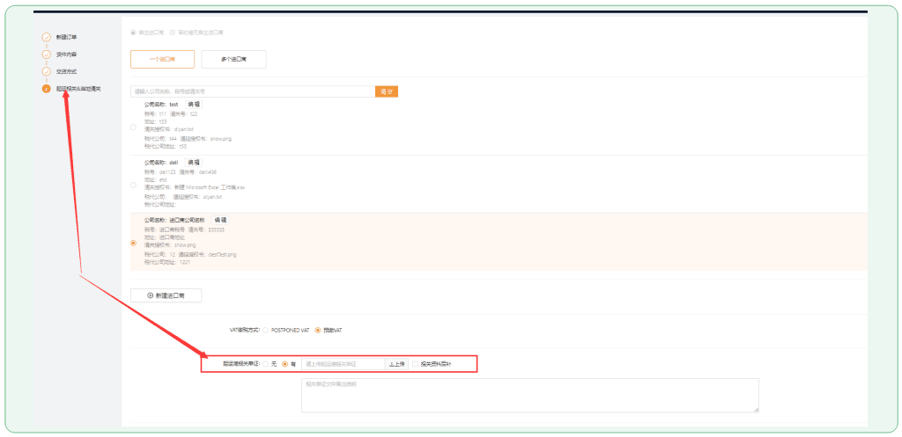Image resolution: width=902 pixels, height=437 pixels.
Task: Click the orange 清空 button
Action: [x=386, y=91]
